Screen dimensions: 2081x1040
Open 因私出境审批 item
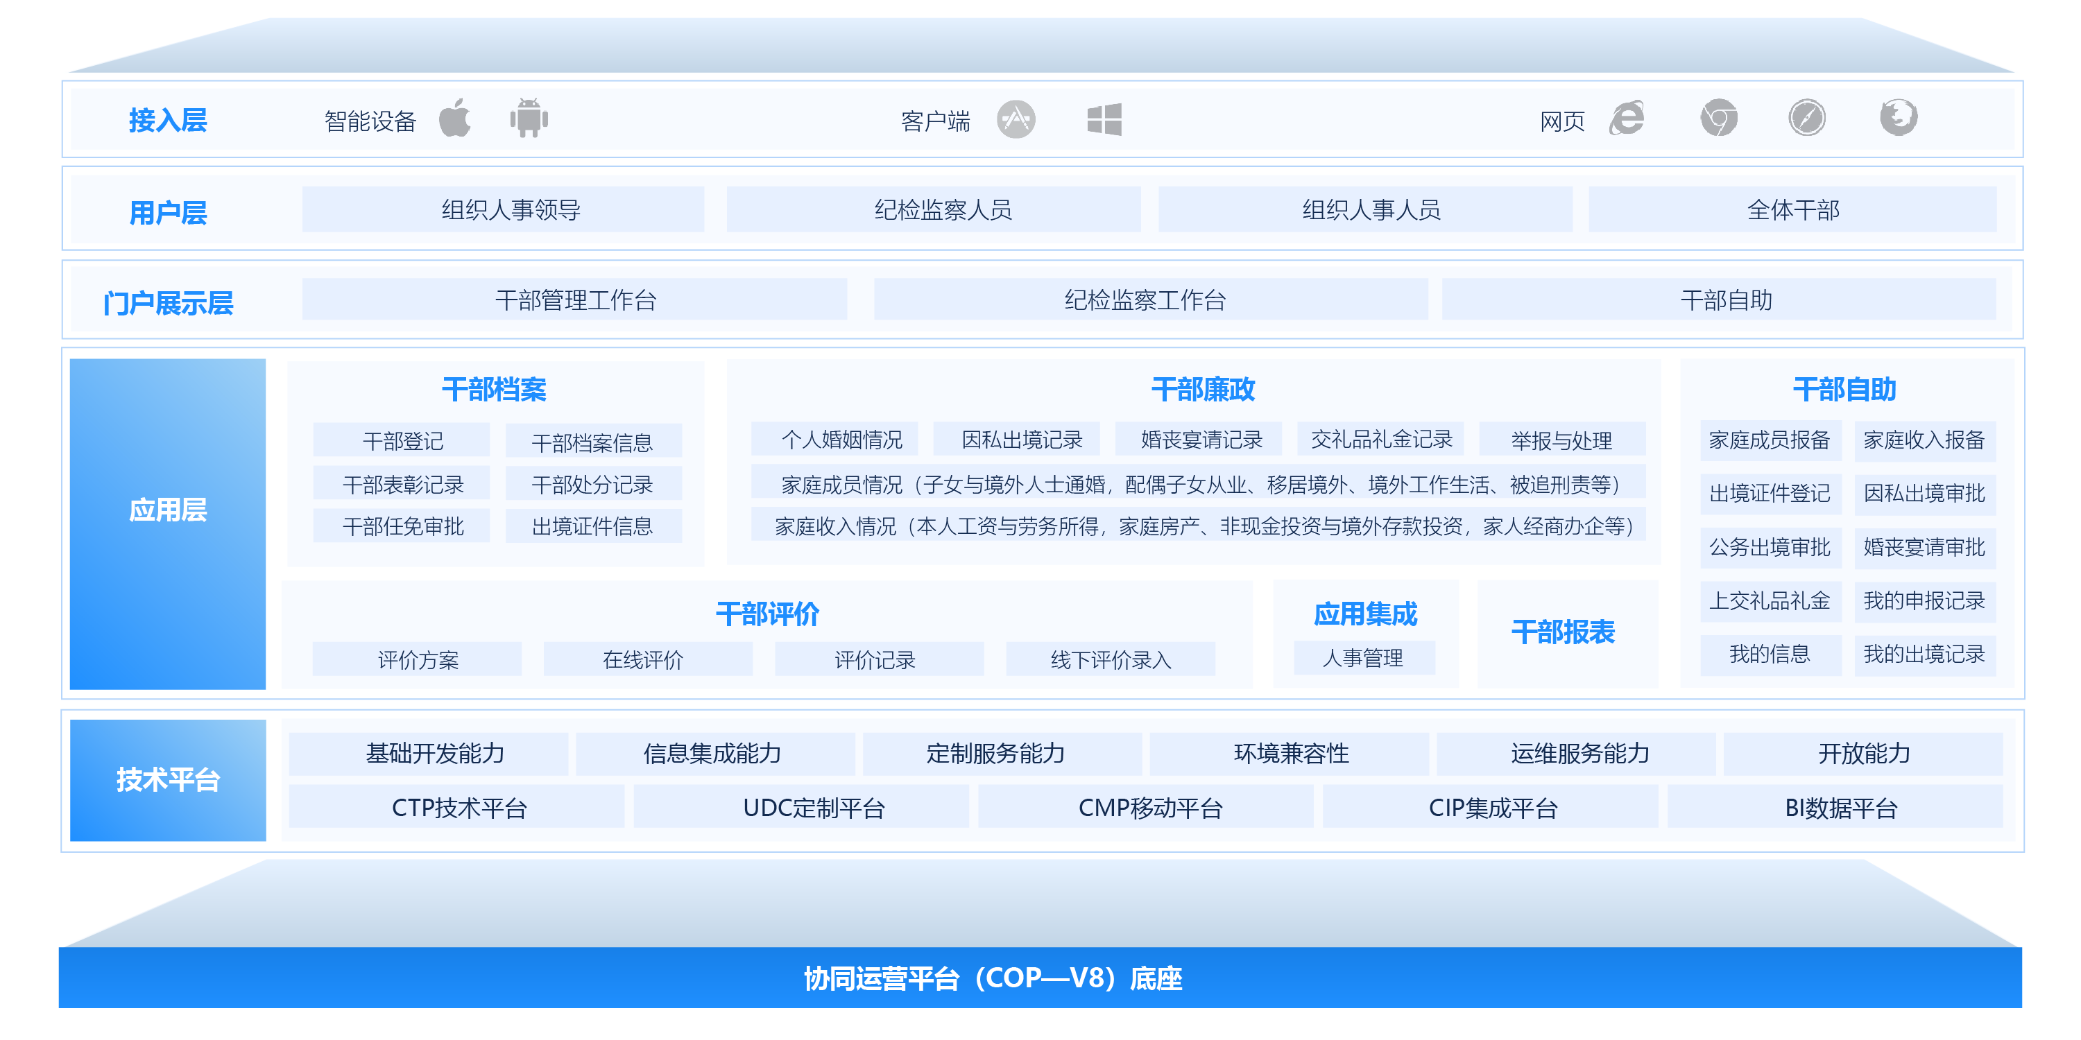(1925, 494)
